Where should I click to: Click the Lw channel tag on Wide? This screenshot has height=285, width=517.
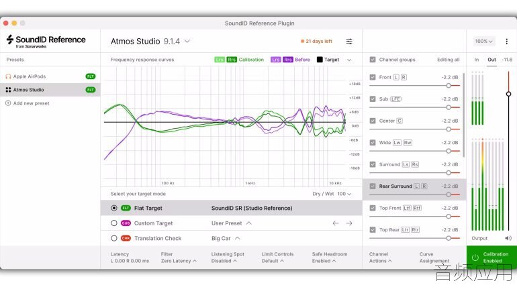click(x=397, y=143)
